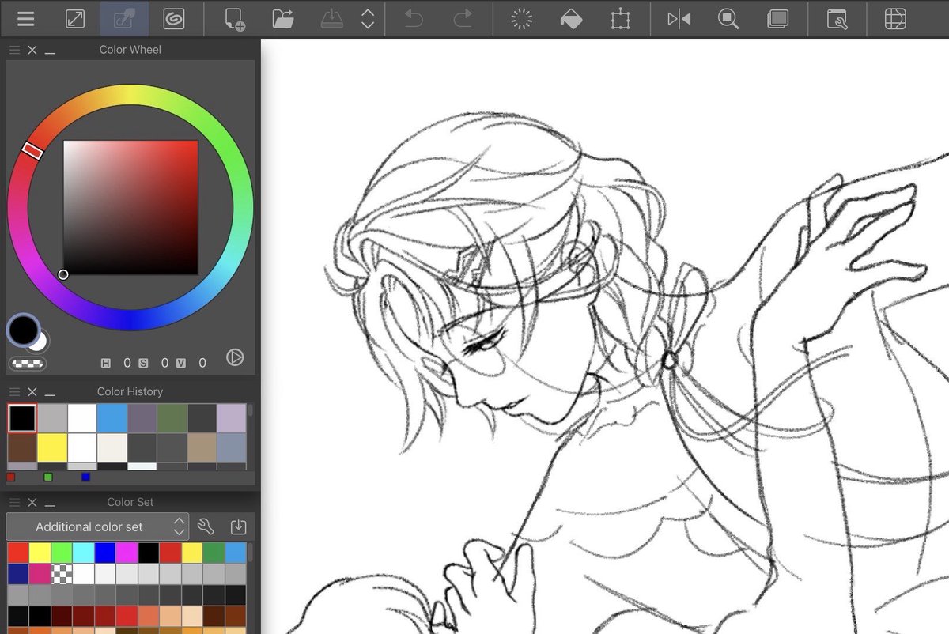Activate the Scale/Rotate transform icon
Screen dimensions: 949x634
pyautogui.click(x=621, y=19)
